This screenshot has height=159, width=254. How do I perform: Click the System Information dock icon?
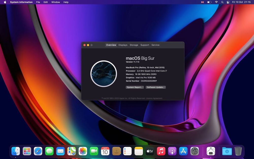[x=211, y=151]
